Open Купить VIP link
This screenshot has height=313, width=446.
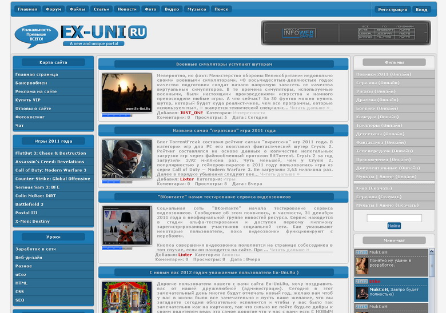coord(53,100)
